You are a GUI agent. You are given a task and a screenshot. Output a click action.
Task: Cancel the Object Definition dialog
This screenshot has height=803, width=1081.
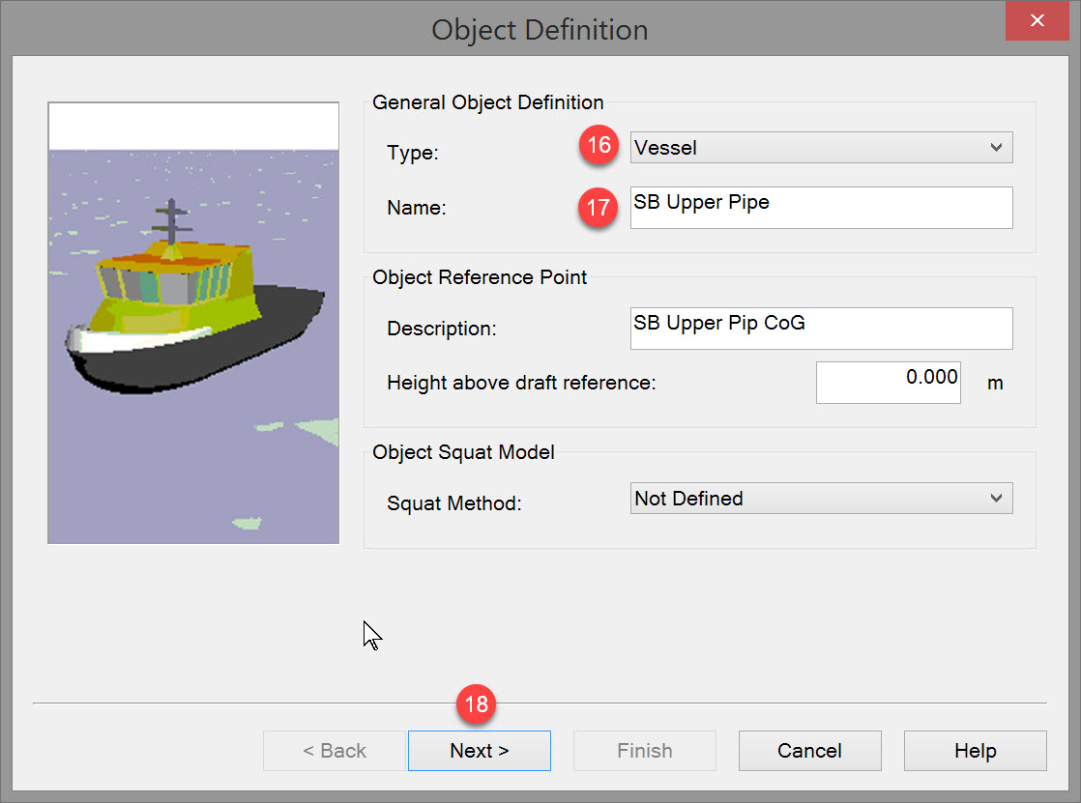click(x=809, y=751)
